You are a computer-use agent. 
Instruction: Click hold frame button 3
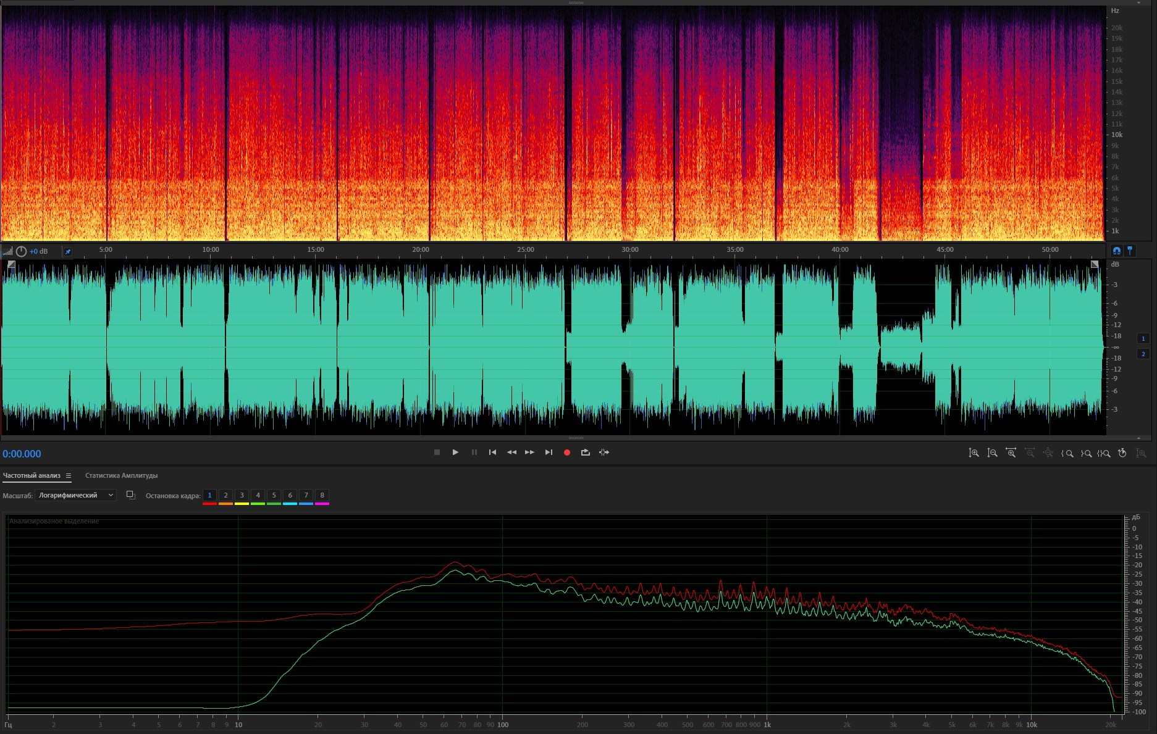coord(242,495)
